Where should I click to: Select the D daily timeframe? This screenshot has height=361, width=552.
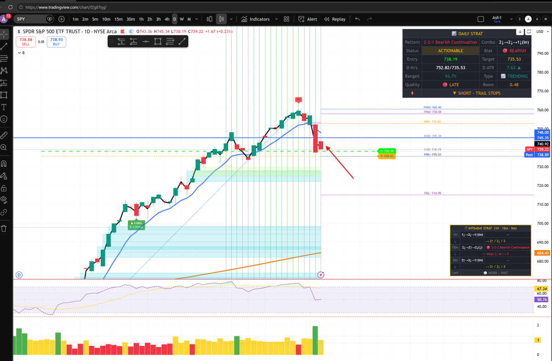pyautogui.click(x=175, y=19)
